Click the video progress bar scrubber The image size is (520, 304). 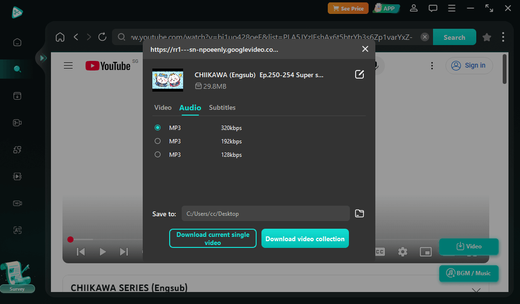coord(70,239)
